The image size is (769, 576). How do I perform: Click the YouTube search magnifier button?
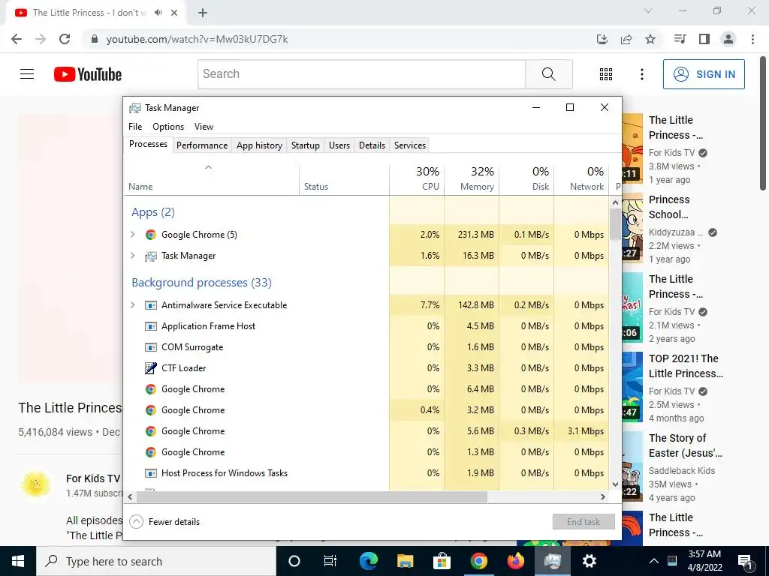pos(549,74)
